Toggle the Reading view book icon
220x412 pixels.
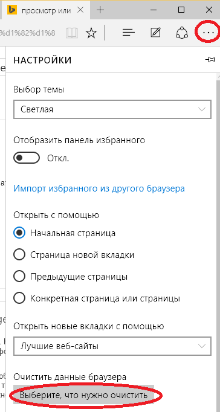tap(72, 33)
